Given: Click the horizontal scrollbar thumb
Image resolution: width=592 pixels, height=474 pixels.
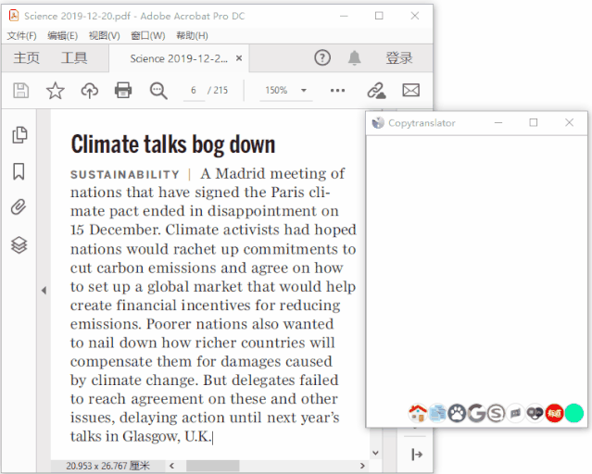Looking at the screenshot, I should coord(212,466).
